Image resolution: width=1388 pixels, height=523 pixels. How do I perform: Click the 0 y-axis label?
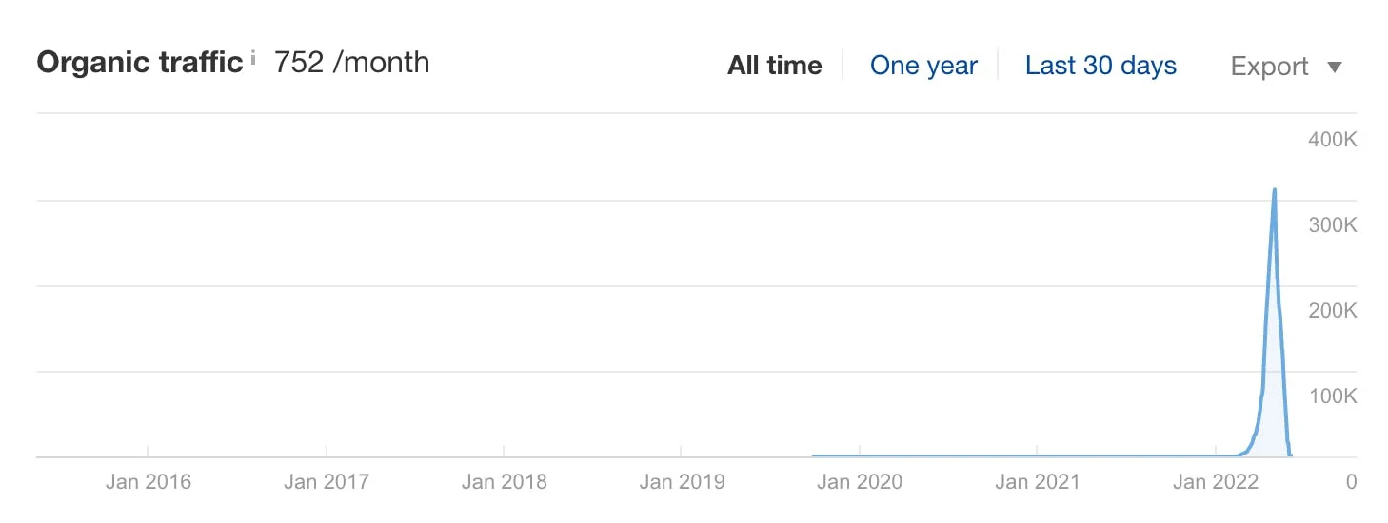click(1351, 482)
